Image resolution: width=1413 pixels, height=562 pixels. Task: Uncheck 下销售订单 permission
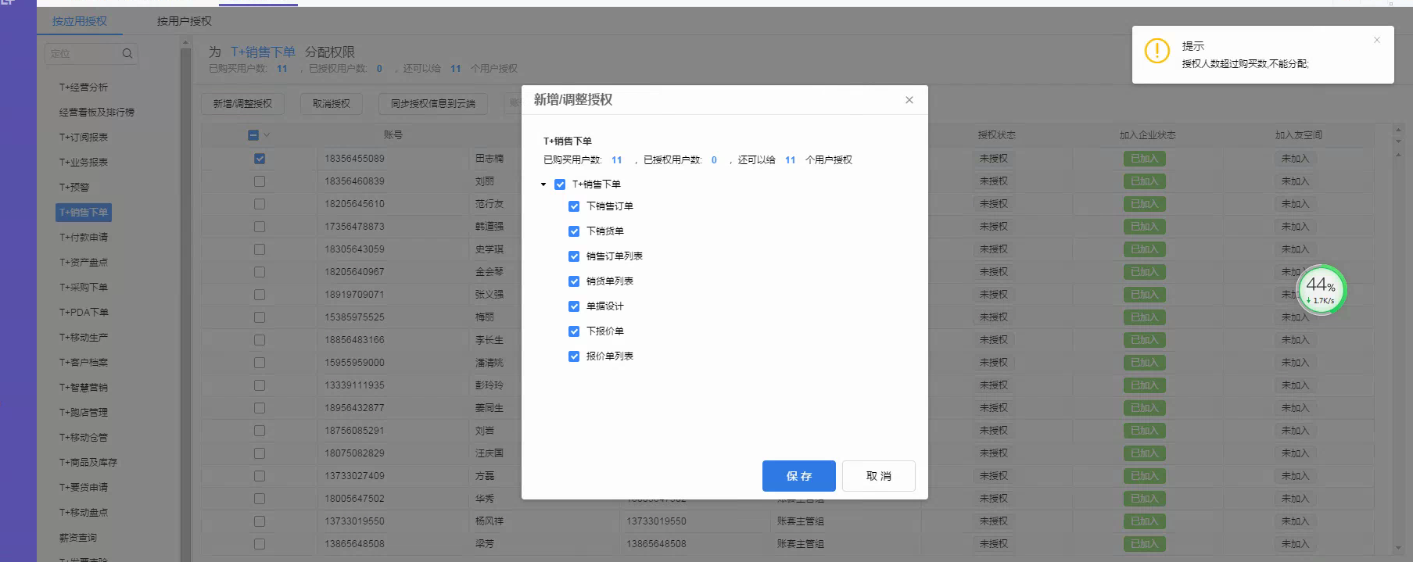[x=574, y=206]
